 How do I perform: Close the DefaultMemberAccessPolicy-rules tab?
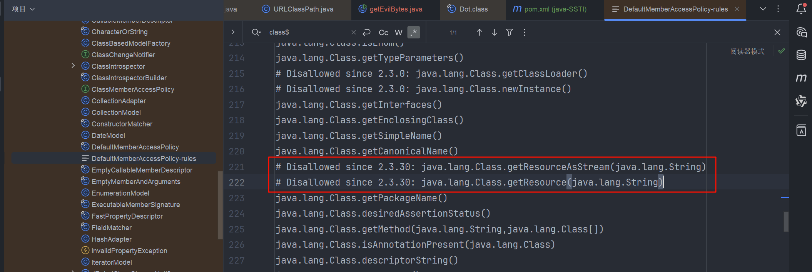(737, 9)
